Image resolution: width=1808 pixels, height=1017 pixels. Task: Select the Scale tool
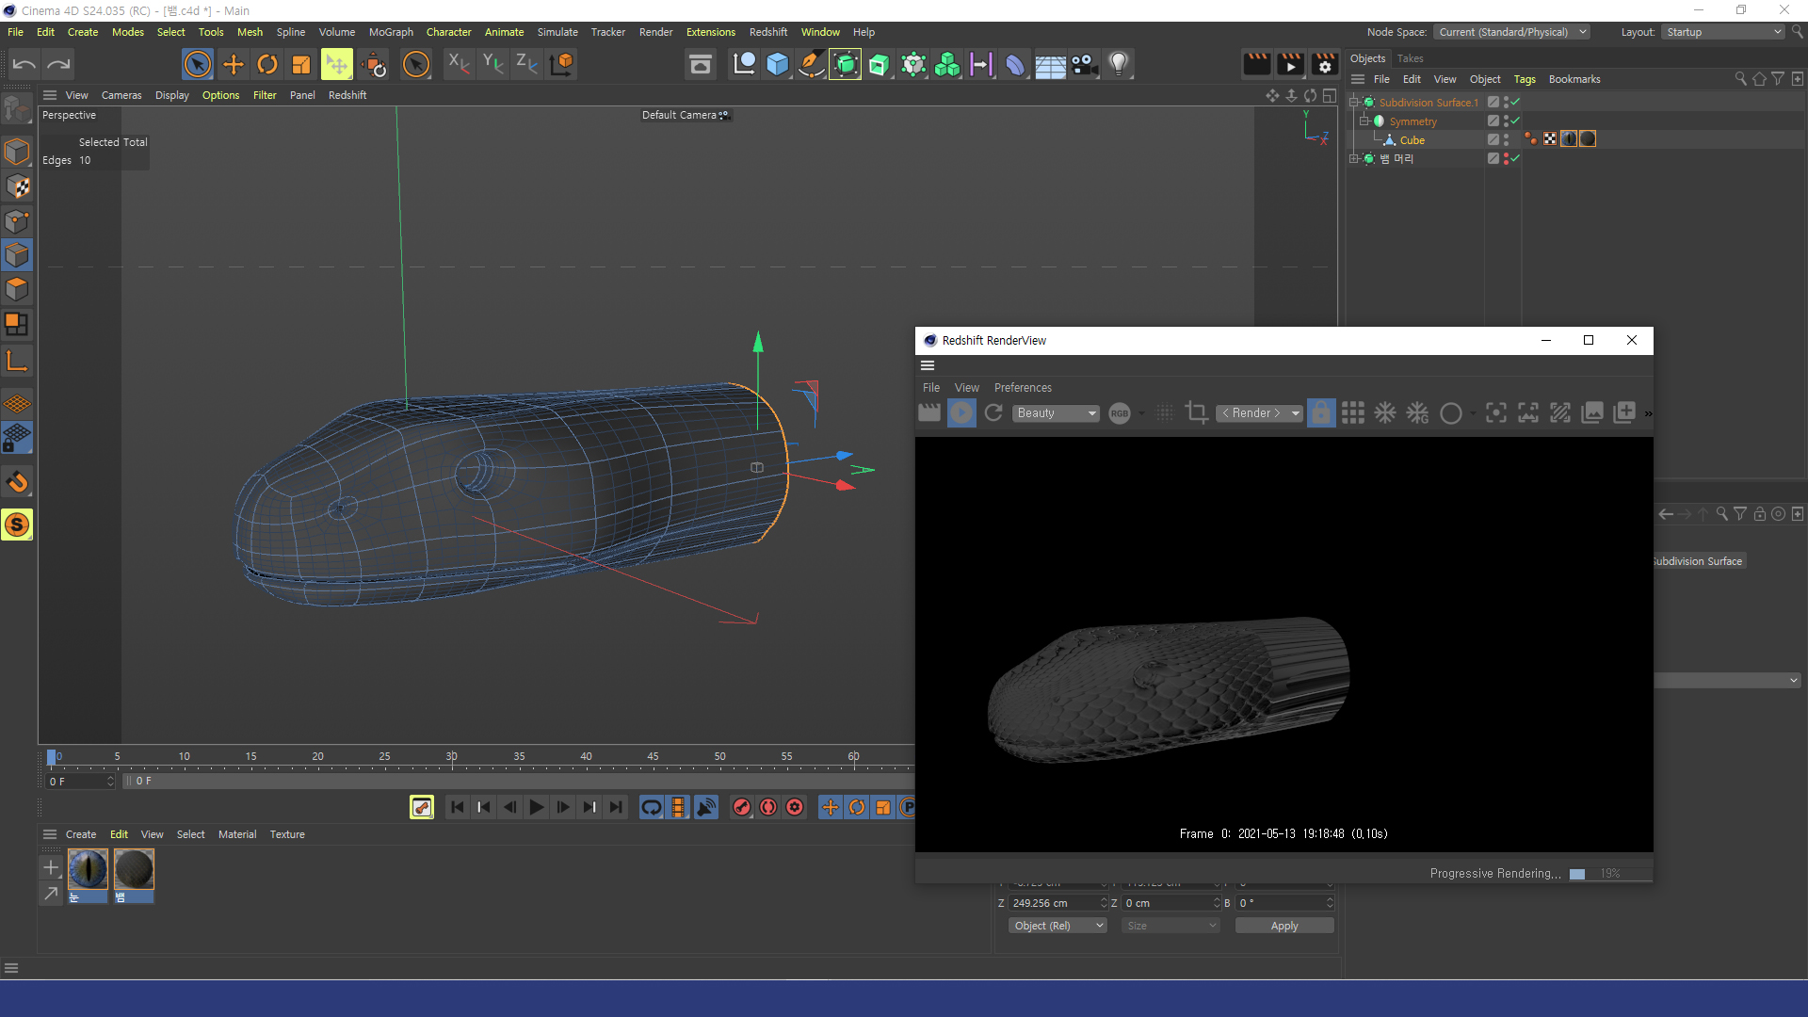click(x=301, y=64)
